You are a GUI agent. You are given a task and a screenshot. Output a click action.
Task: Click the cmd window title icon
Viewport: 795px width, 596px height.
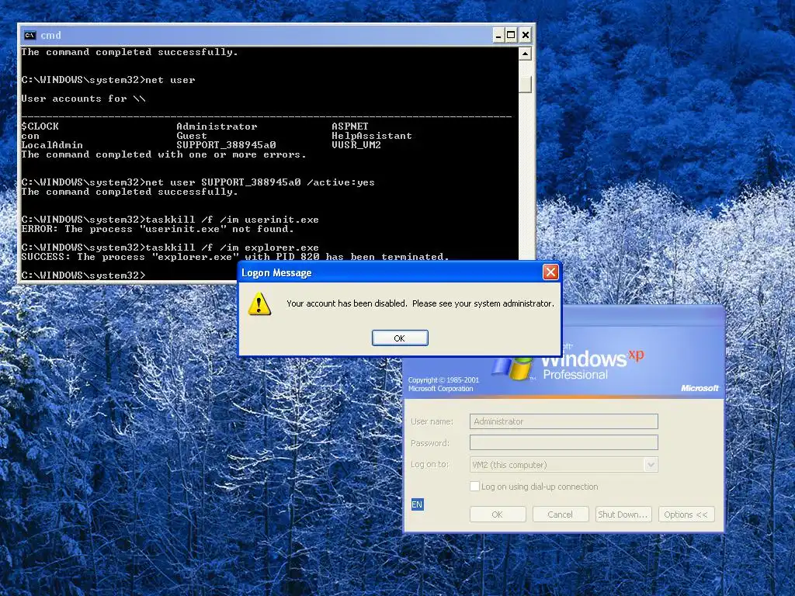(30, 35)
